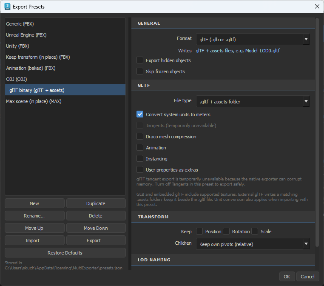
Task: Delete the selected preset
Action: coord(96,216)
